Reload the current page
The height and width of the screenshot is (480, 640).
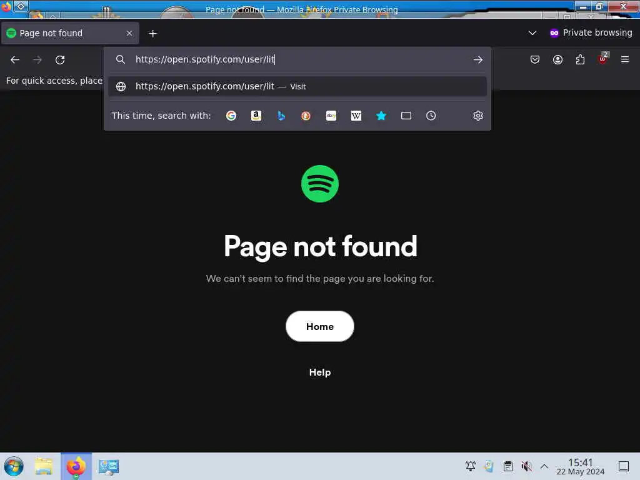60,60
